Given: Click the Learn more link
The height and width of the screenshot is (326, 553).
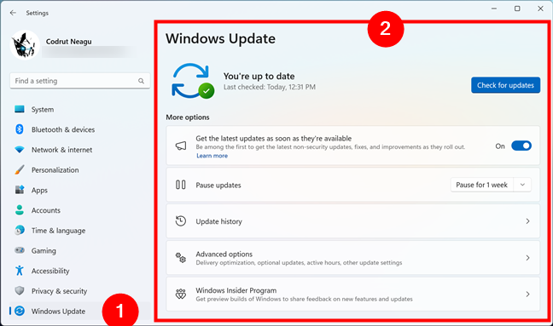Looking at the screenshot, I should (x=212, y=156).
